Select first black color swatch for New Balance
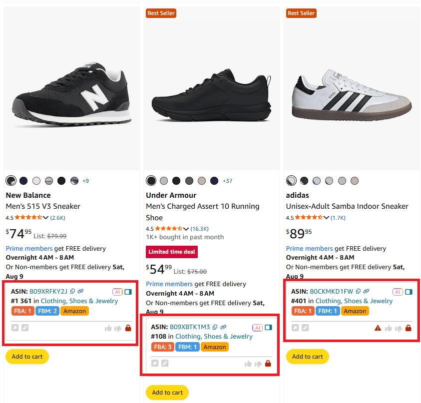The image size is (421, 403). click(10, 181)
